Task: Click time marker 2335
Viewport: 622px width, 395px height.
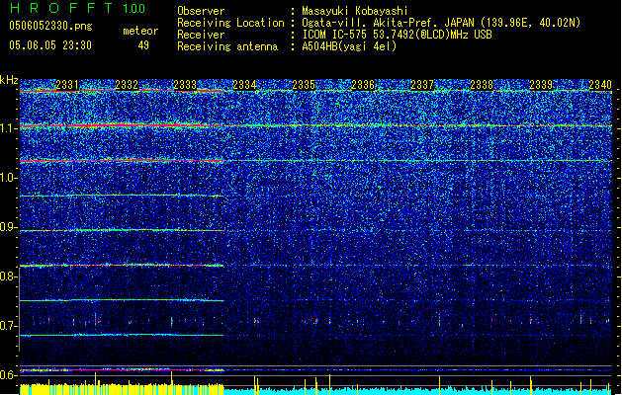Action: tap(304, 85)
